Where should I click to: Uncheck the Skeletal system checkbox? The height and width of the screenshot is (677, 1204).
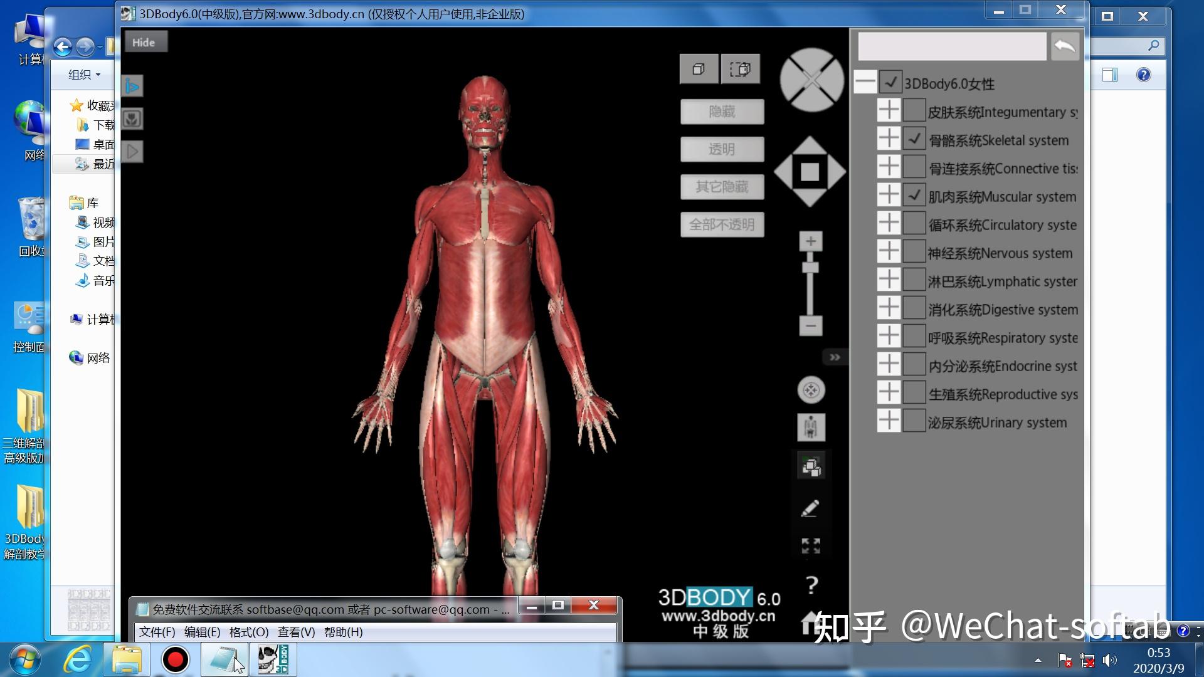(x=914, y=139)
